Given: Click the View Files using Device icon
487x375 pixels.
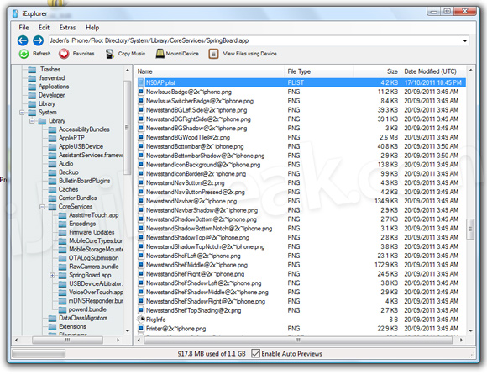Looking at the screenshot, I should [x=213, y=54].
